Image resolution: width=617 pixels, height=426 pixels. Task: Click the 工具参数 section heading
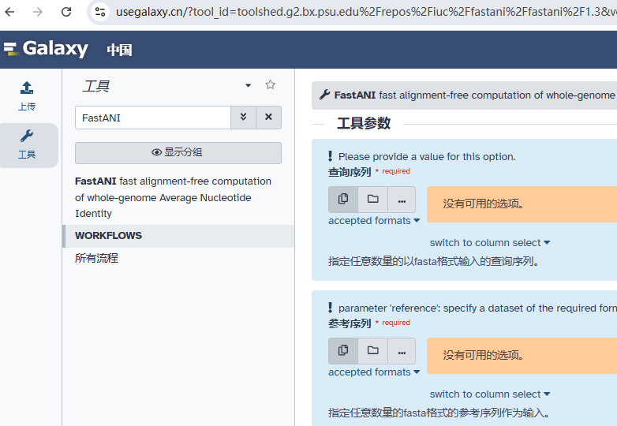[364, 123]
